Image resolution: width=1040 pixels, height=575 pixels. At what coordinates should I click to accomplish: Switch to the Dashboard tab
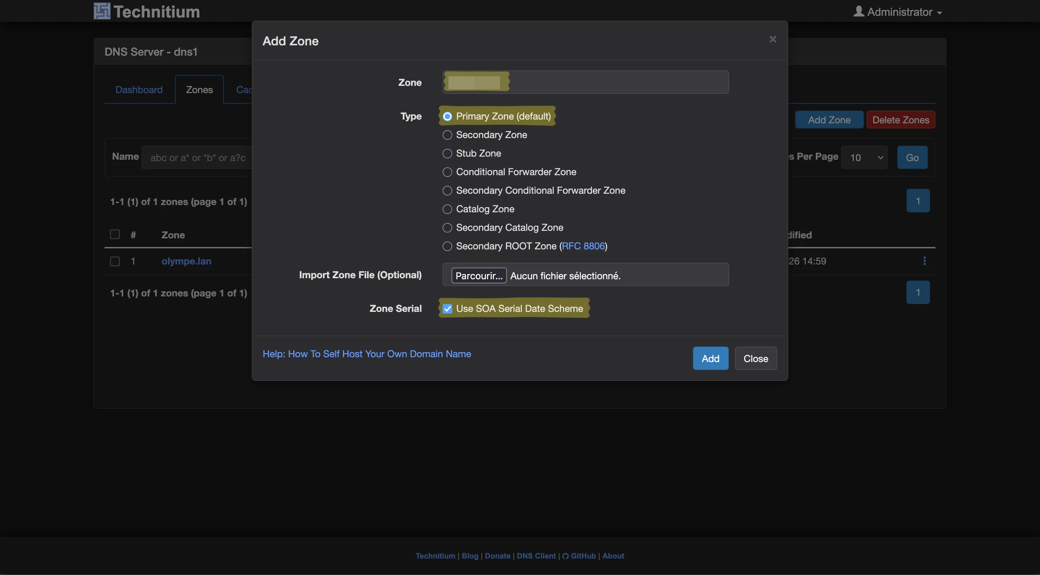coord(139,90)
